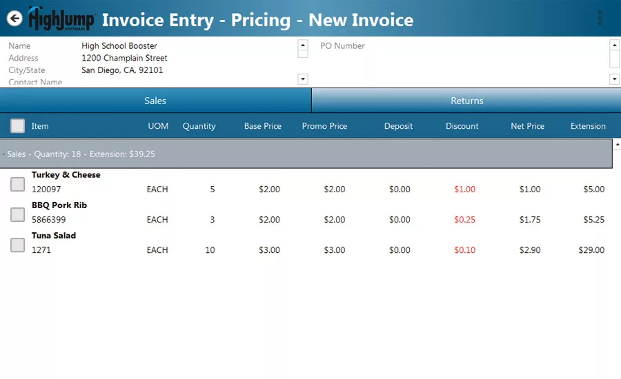Click item number 120097
The image size is (621, 379).
[46, 189]
